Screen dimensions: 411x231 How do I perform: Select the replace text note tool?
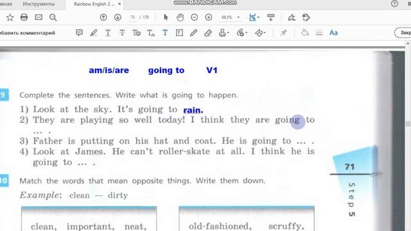(136, 33)
